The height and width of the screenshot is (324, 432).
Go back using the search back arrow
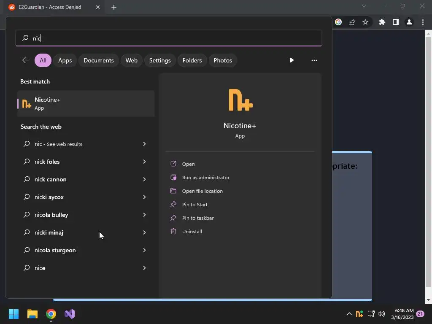coord(26,60)
